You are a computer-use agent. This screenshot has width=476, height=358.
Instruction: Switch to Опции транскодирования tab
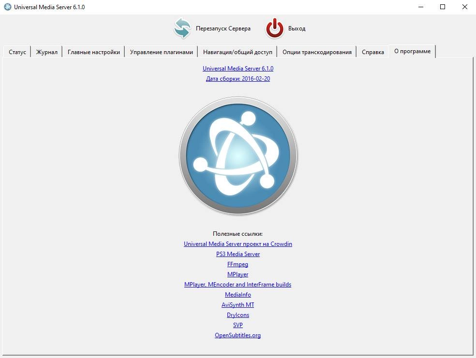(317, 52)
